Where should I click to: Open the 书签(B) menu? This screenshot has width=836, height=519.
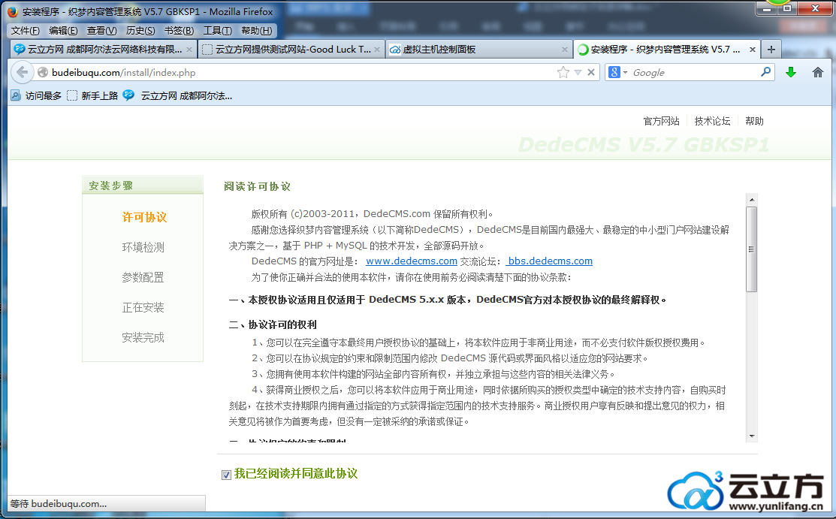pos(179,31)
